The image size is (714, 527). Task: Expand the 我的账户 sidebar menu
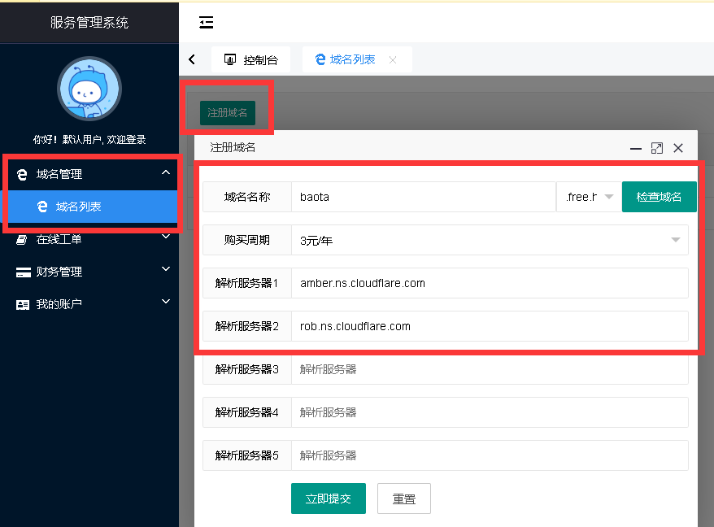coord(89,304)
